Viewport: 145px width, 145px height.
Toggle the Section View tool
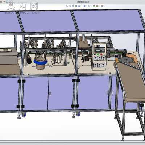(76, 6)
